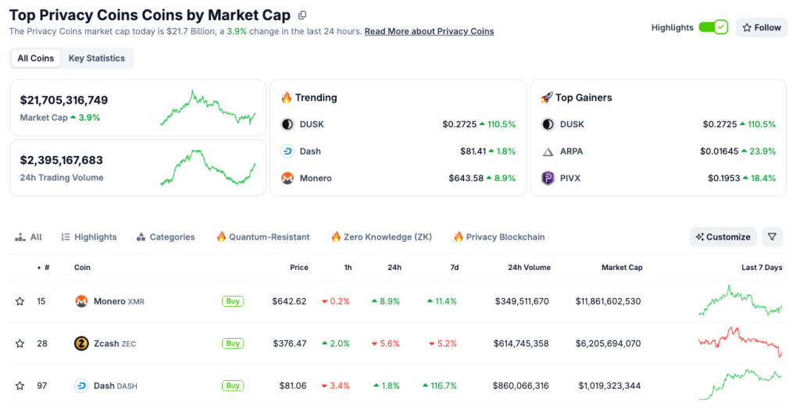Switch to the Key Statistics tab

[x=96, y=59]
